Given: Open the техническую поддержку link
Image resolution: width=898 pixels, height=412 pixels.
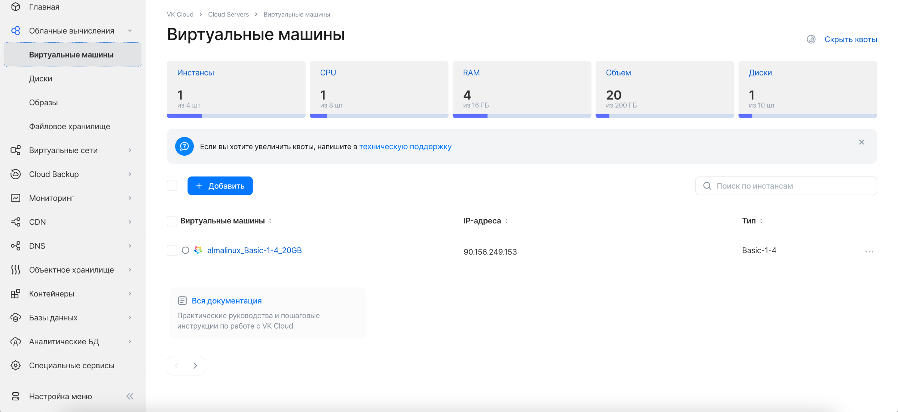Looking at the screenshot, I should (x=405, y=146).
